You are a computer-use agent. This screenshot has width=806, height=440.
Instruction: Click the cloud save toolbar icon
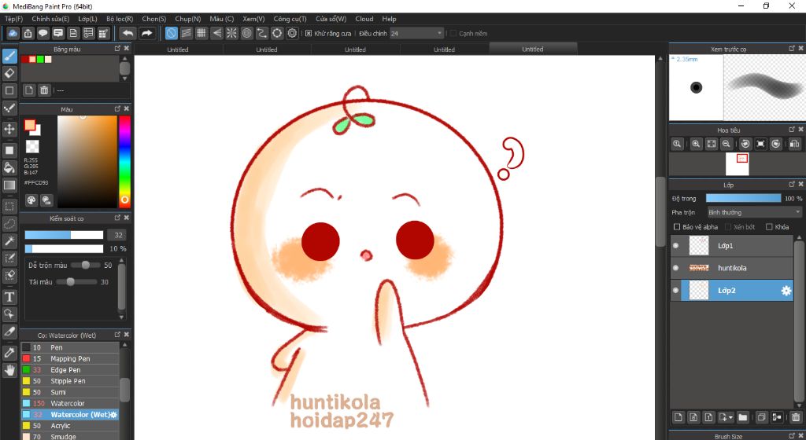coord(13,33)
